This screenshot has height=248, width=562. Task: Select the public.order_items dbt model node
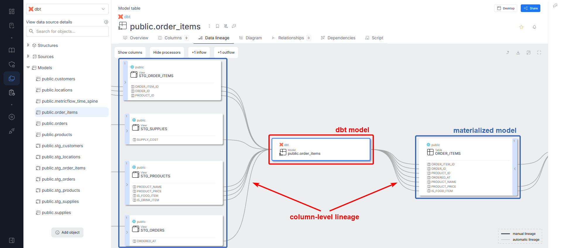[321, 150]
